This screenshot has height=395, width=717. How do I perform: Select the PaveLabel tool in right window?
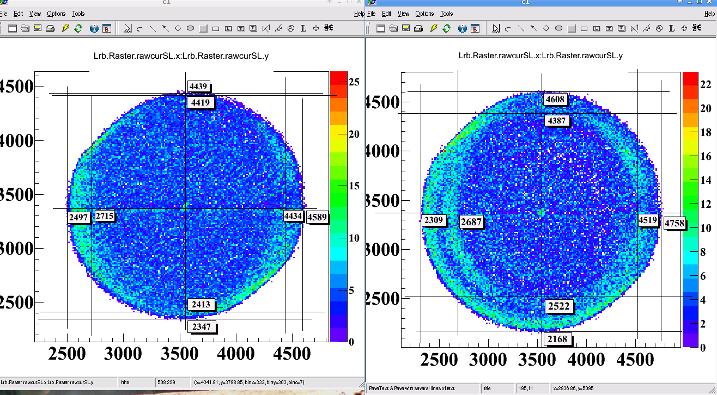pos(597,28)
